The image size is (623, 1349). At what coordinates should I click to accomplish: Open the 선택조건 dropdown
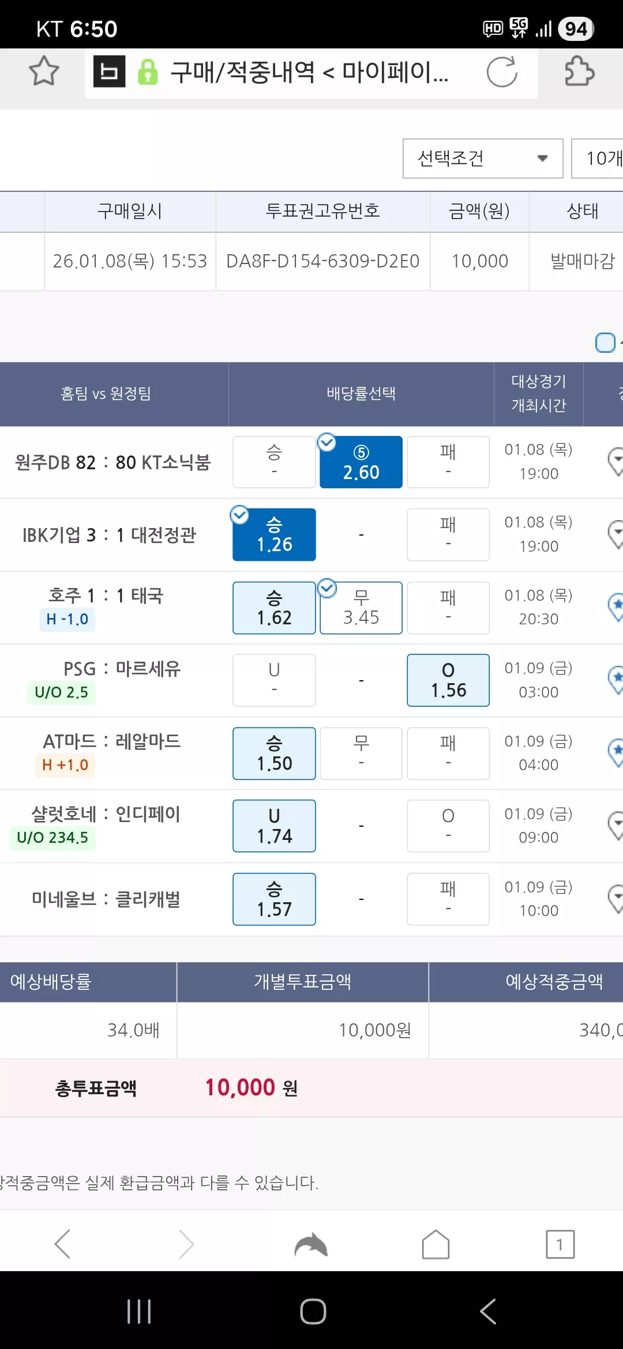pos(483,158)
